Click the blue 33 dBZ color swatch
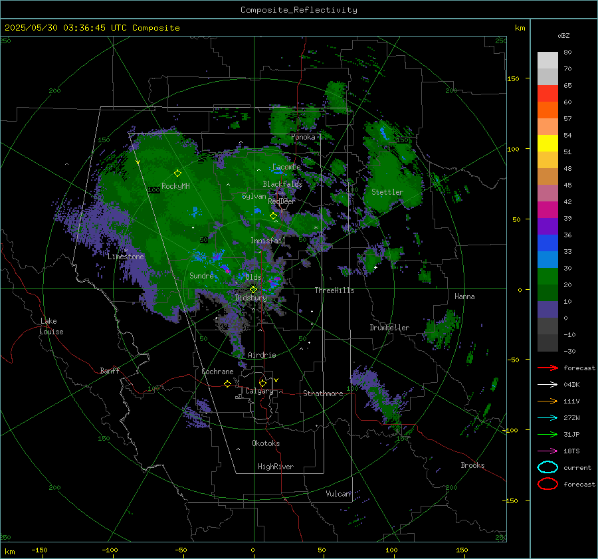 coord(548,243)
